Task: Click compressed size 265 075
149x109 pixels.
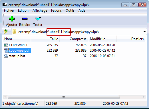Action: (81, 45)
